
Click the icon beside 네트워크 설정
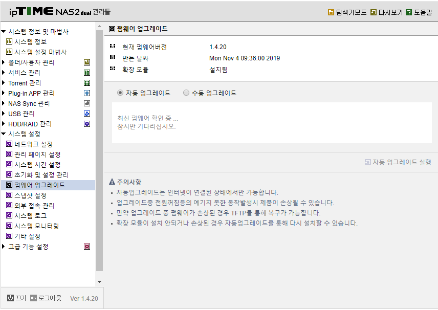coord(9,144)
